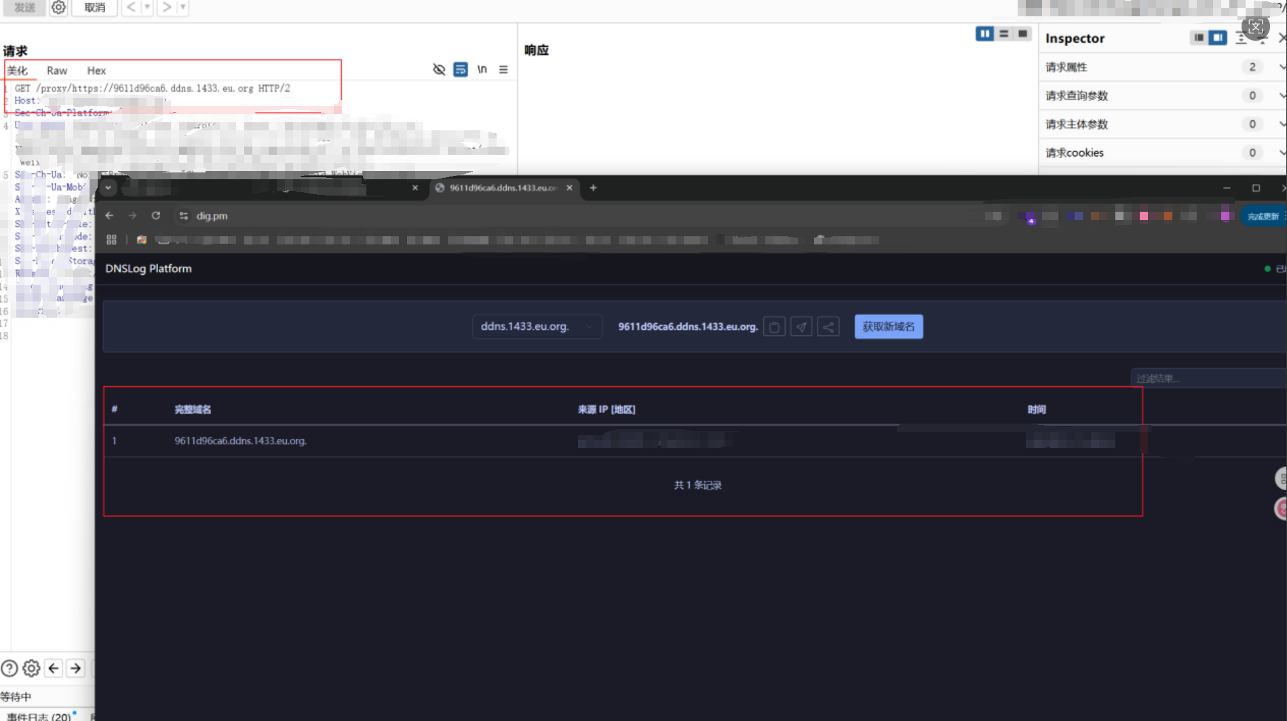Expand the 请求属性 section

pos(1163,67)
